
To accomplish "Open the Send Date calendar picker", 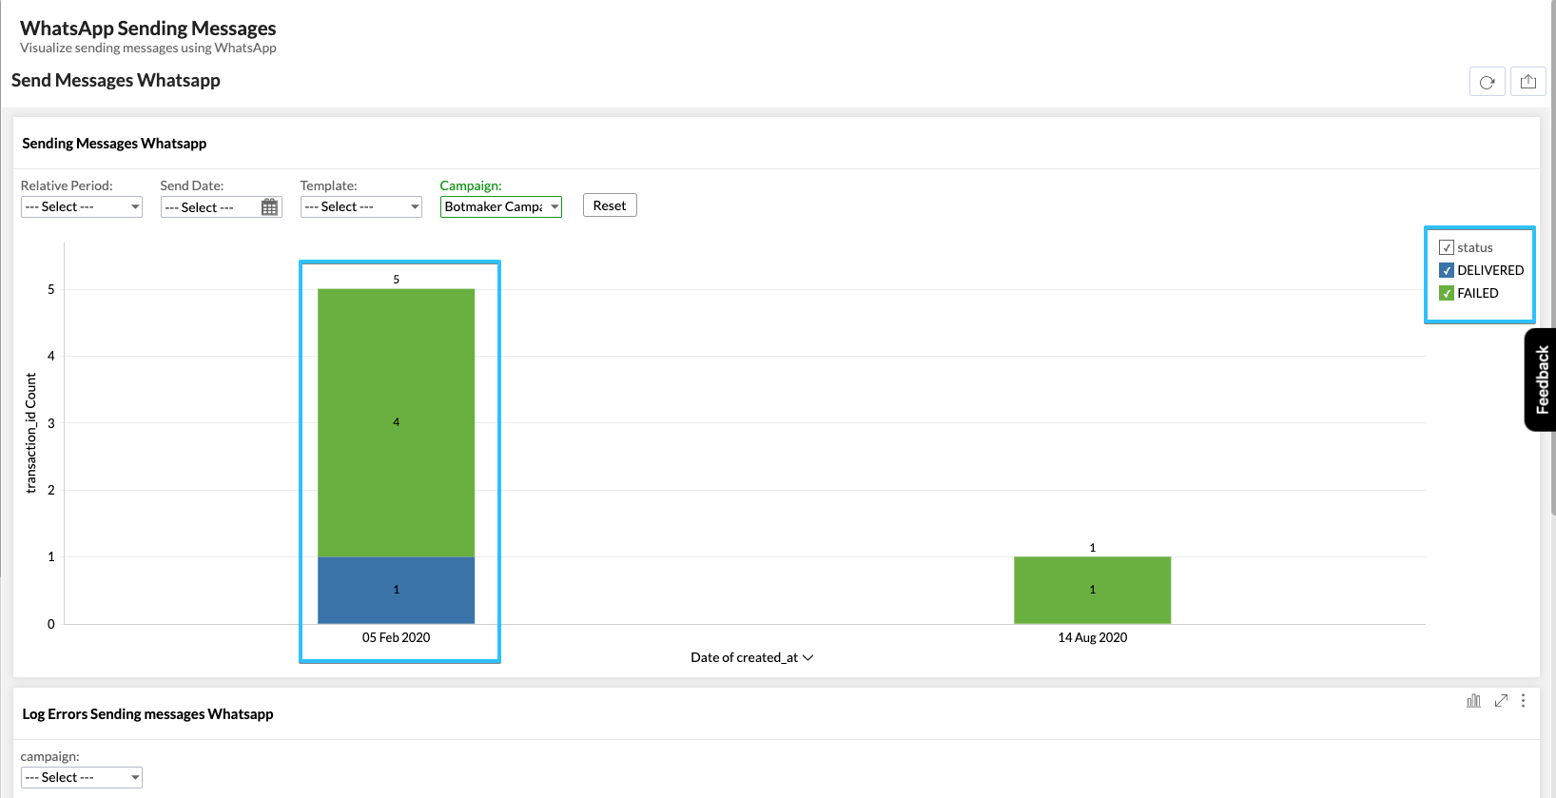I will [270, 207].
